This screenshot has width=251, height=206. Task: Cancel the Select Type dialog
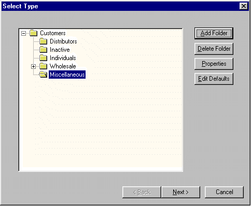click(224, 192)
